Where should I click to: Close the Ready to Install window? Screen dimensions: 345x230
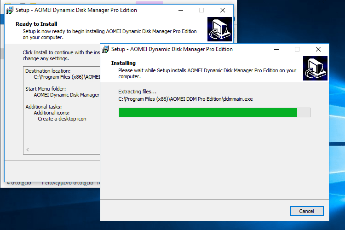(x=223, y=10)
